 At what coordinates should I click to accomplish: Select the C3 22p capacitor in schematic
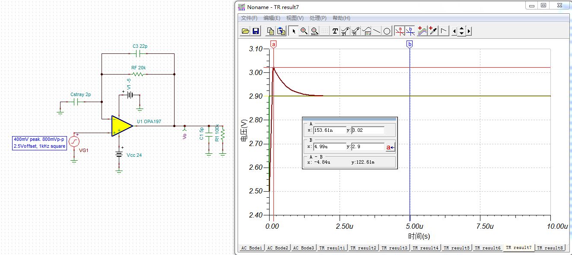tap(139, 54)
